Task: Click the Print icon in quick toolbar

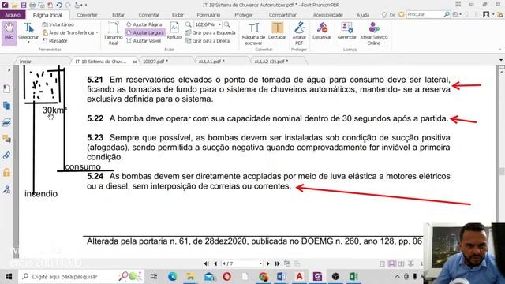Action: coord(32,6)
